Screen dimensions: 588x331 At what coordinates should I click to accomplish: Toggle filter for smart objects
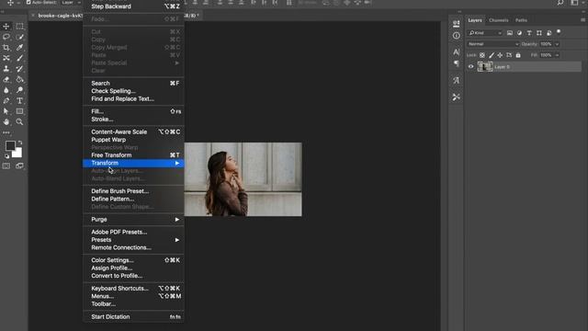pyautogui.click(x=549, y=33)
